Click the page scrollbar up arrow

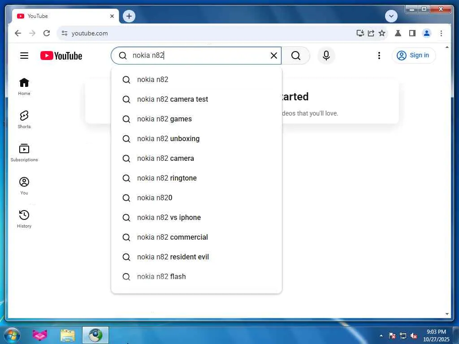coord(447,47)
